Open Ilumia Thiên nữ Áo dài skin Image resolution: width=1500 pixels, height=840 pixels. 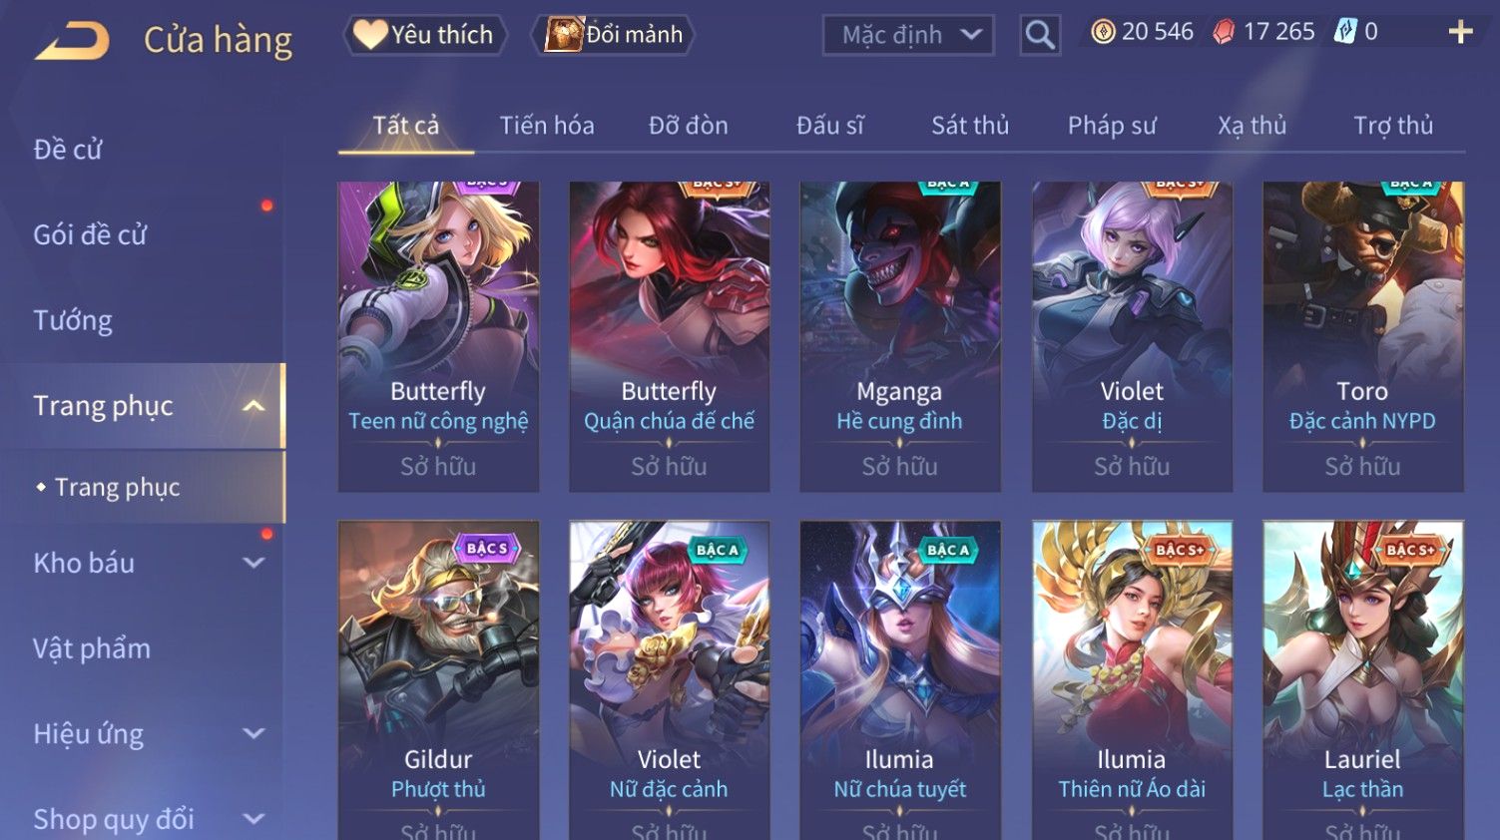(x=1132, y=680)
